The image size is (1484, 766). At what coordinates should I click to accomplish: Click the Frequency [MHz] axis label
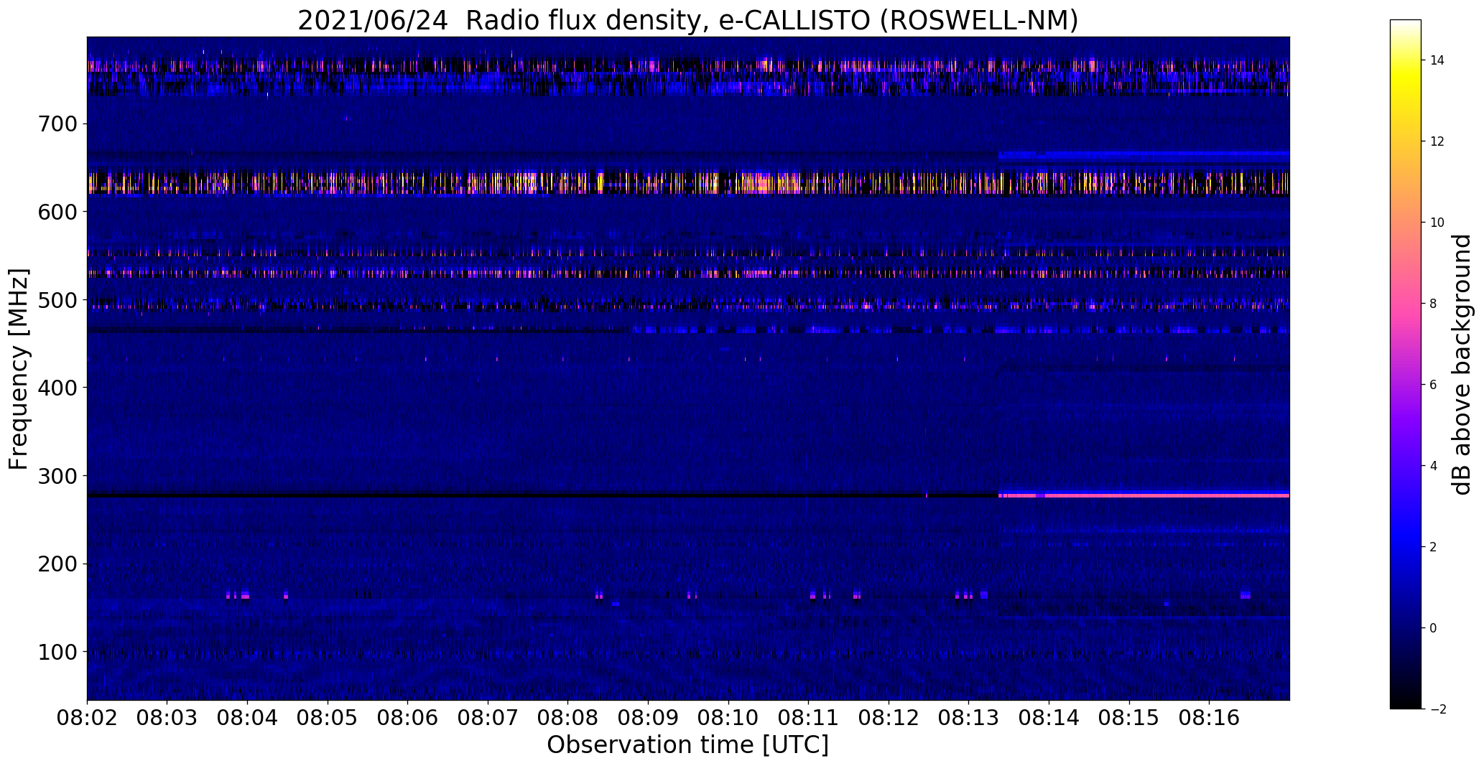(x=19, y=369)
